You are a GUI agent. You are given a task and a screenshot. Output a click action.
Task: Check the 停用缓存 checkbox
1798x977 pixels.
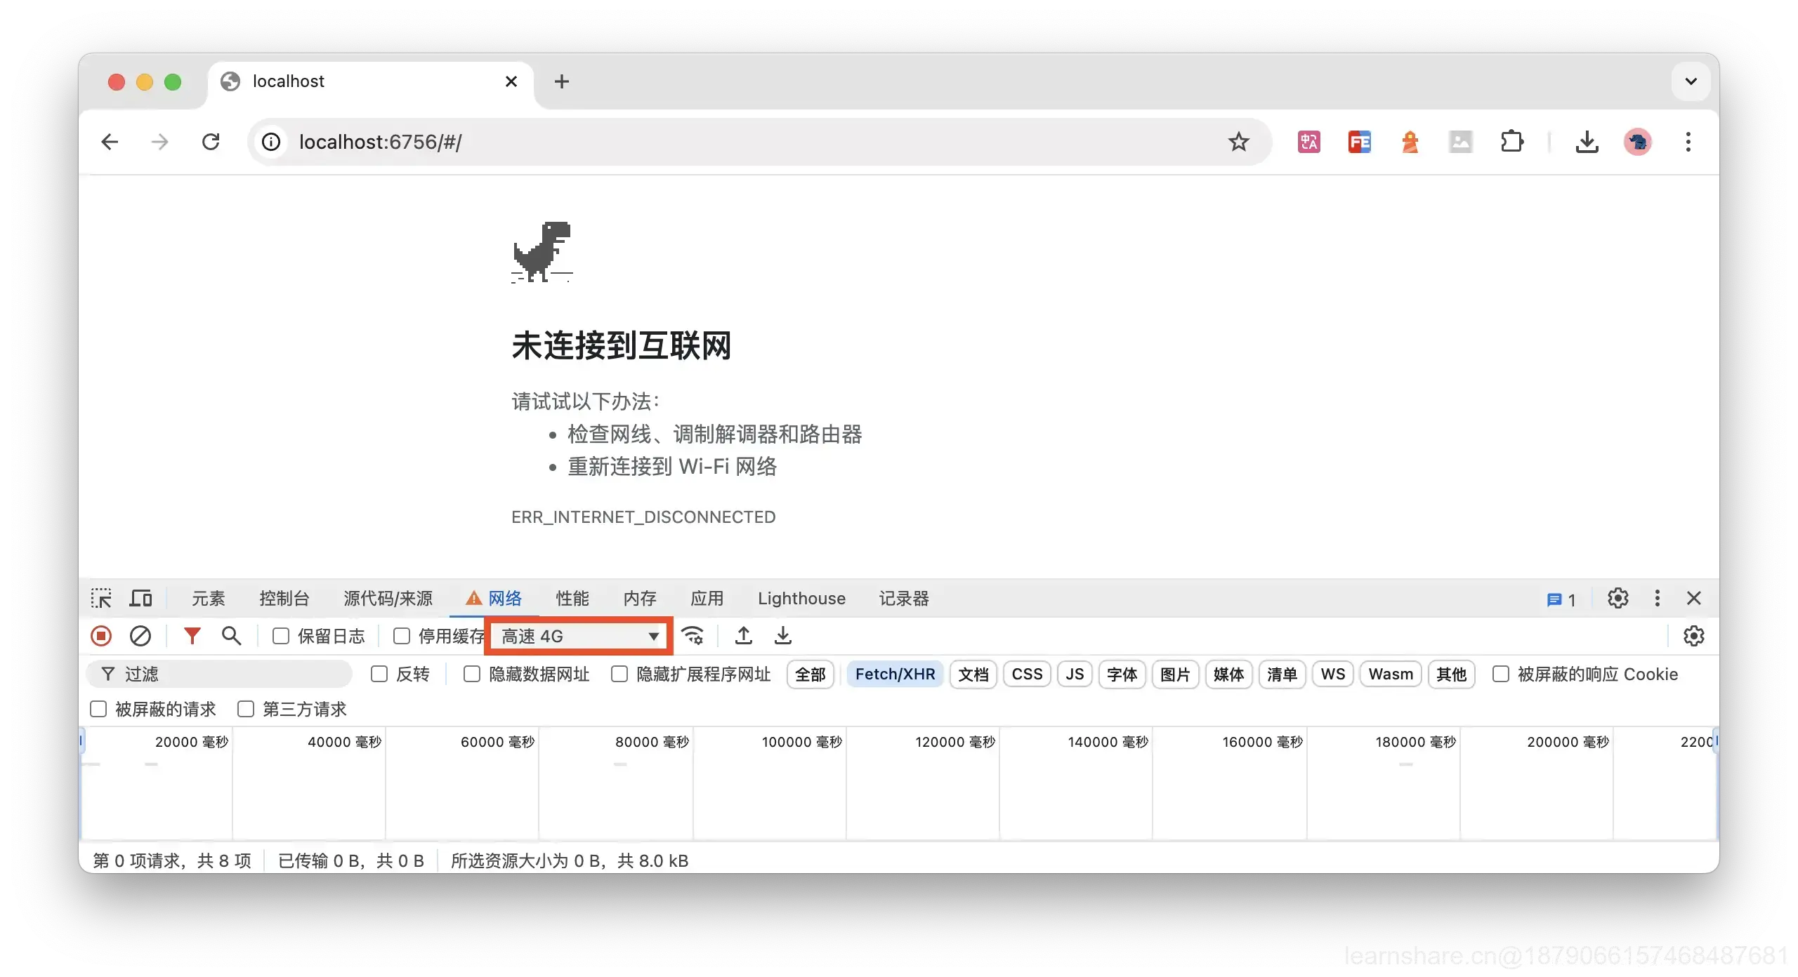click(402, 636)
